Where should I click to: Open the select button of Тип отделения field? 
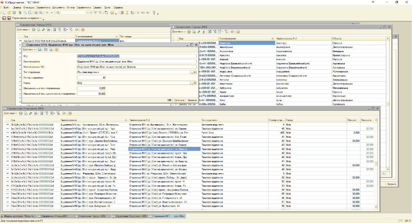tap(191, 72)
